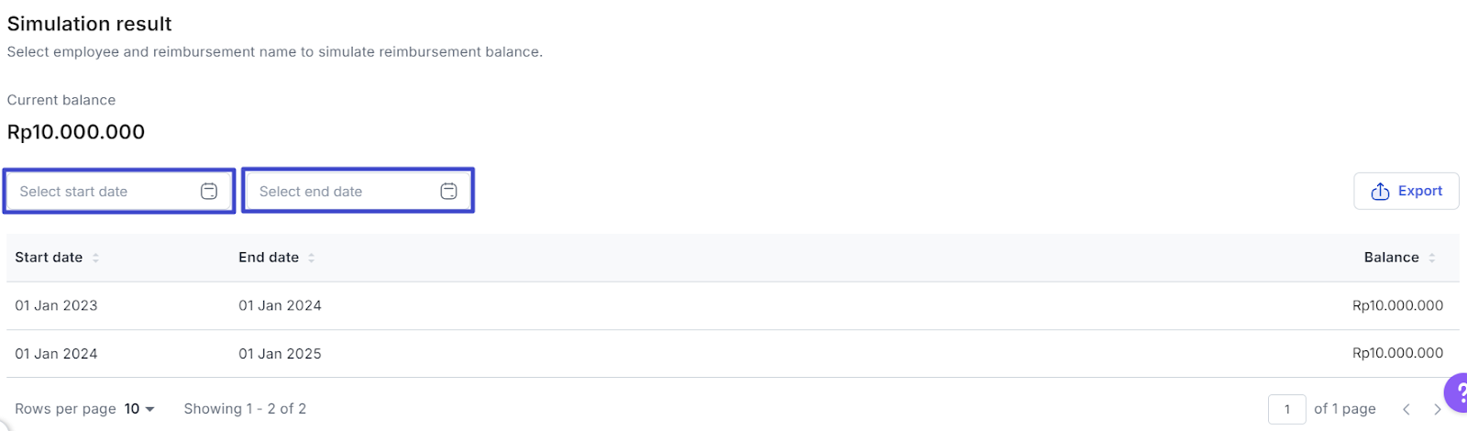Viewport: 1467px width, 431px height.
Task: Click the upload icon on the Export button
Action: (1380, 191)
